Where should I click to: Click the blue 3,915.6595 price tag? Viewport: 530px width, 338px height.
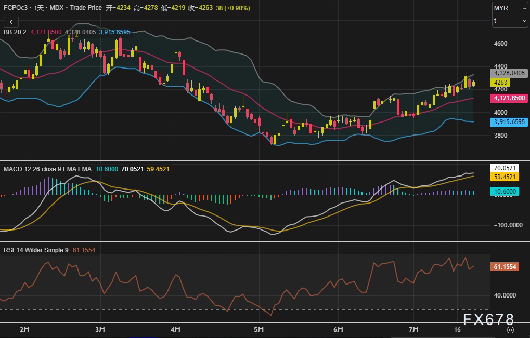click(510, 122)
